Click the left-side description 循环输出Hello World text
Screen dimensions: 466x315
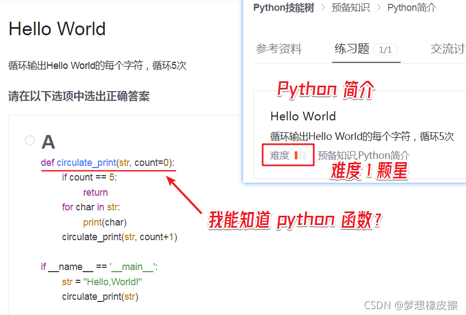click(x=97, y=65)
